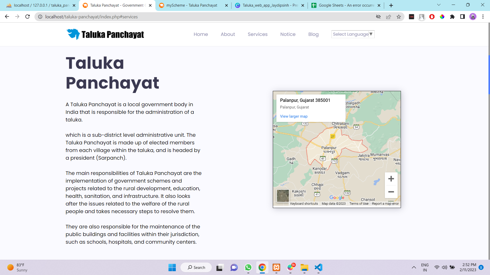Click View larger map link
The width and height of the screenshot is (490, 275).
[x=294, y=116]
